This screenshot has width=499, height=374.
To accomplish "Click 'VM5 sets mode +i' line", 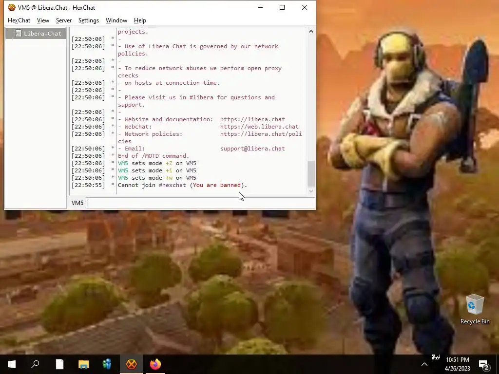I will click(x=157, y=170).
